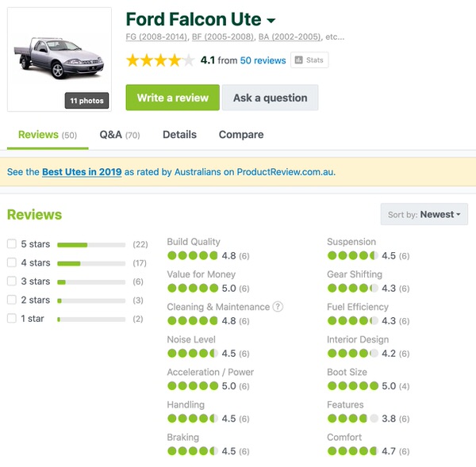Viewport: 476px width, 467px height.
Task: Click the 4.1 overall rating value
Action: [x=208, y=60]
